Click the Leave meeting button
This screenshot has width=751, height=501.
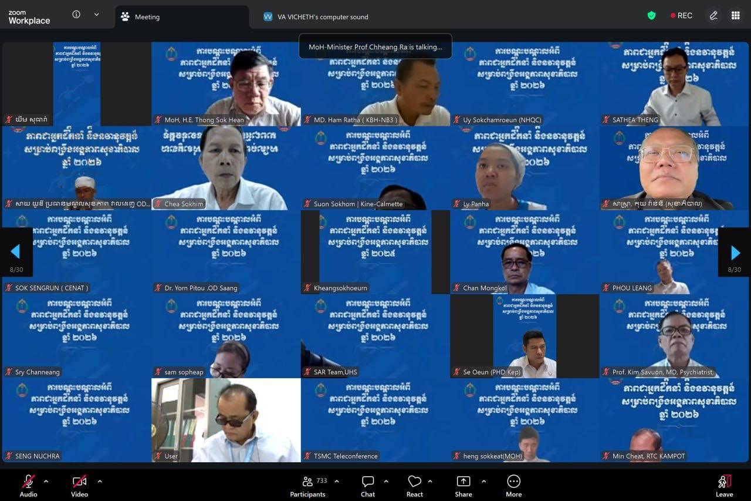tap(725, 486)
